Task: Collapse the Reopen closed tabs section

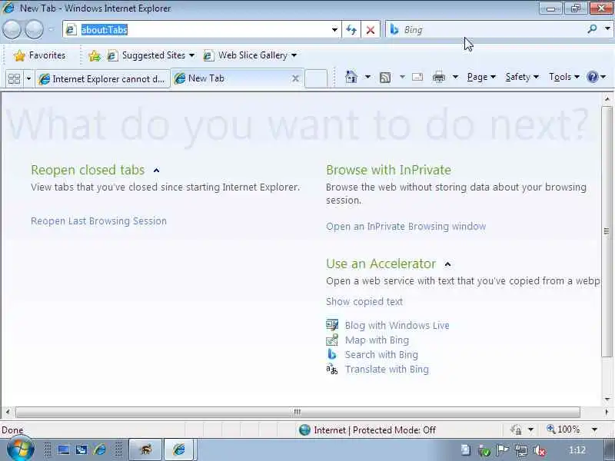Action: 157,171
